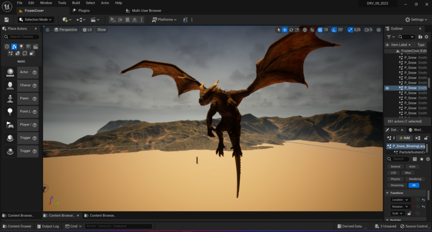Select the rotate gizmo tool
Viewport: 432px width, 232px height.
coord(291,30)
